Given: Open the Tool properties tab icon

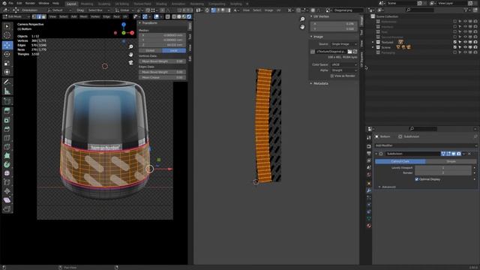Looking at the screenshot, I should click(x=369, y=137).
